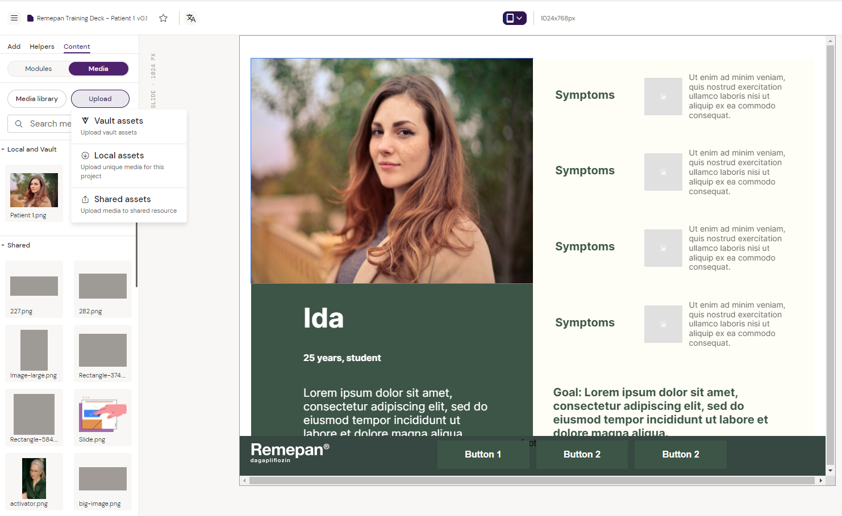Open the hamburger main menu
The width and height of the screenshot is (842, 516).
tap(14, 18)
